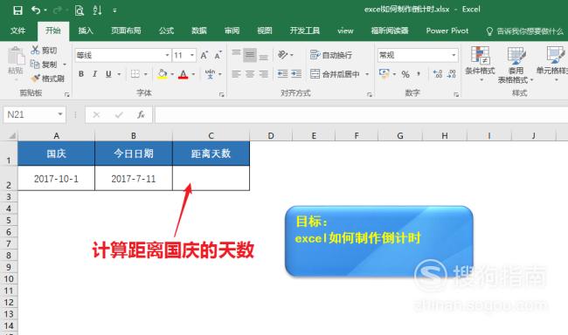Save the workbook with the floppy icon
568x335 pixels.
tap(17, 10)
